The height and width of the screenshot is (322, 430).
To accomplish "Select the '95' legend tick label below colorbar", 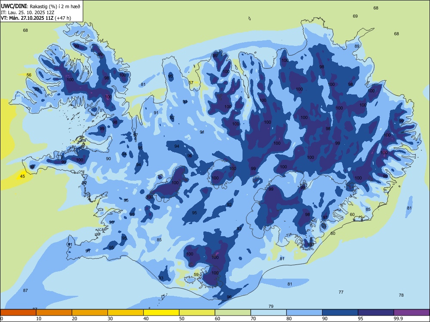I will [360, 319].
